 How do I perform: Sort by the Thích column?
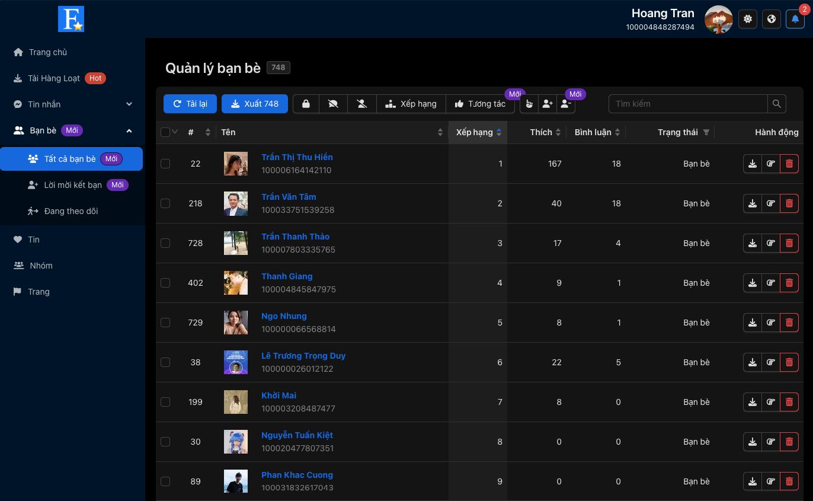546,132
